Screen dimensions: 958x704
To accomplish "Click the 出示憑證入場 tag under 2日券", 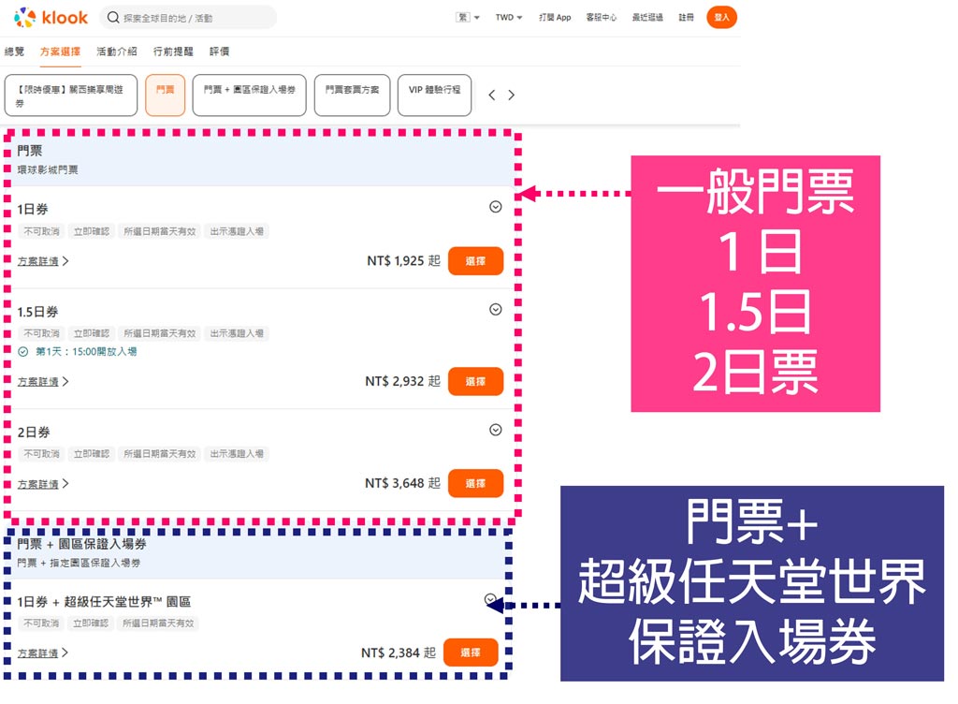I will 237,454.
